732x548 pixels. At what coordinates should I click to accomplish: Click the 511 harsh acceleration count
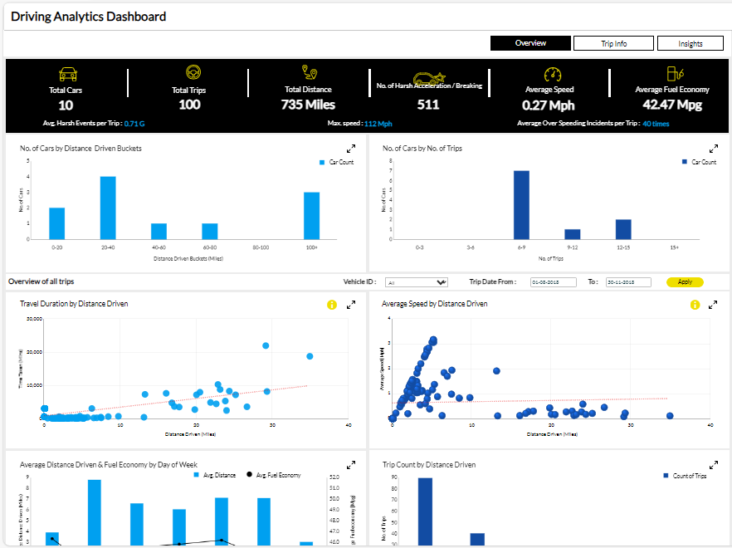click(x=428, y=104)
